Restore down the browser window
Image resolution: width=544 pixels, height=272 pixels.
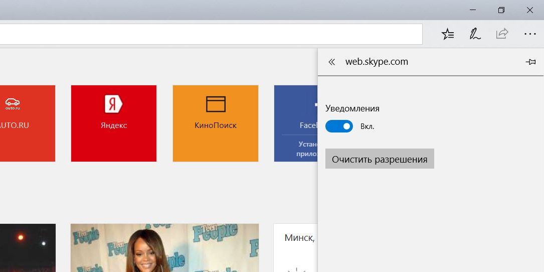pos(501,10)
